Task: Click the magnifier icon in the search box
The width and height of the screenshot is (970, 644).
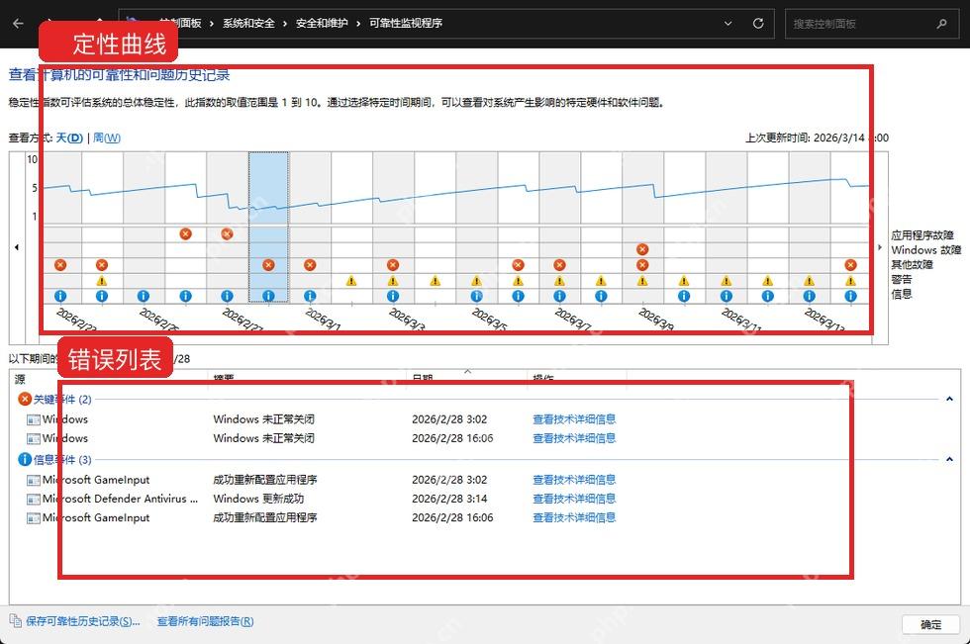Action: click(x=941, y=24)
